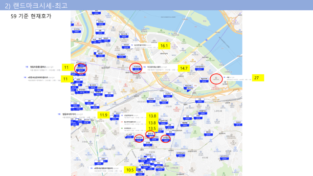Click the yellow 10.5 price box
313x176 pixels.
click(x=130, y=170)
